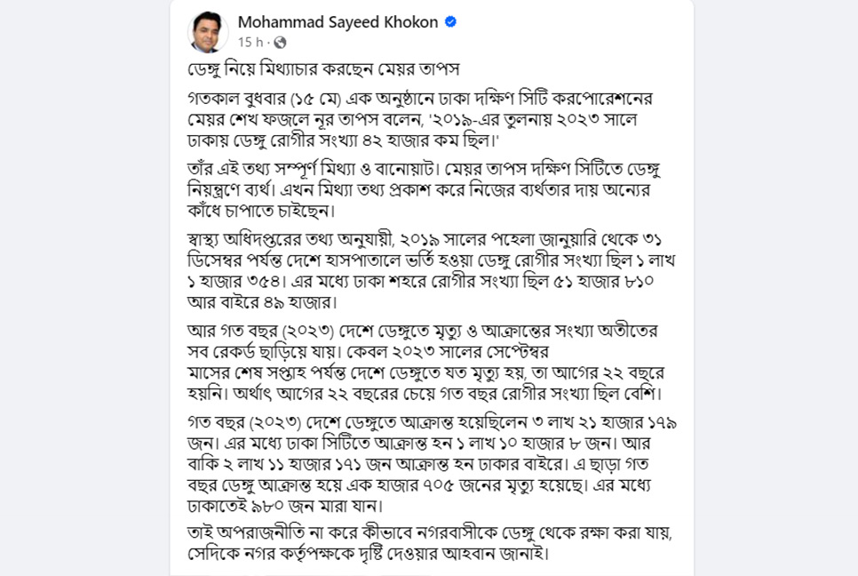Click the line ঢাকাতেই ৯৮০ জন মারা যান
The image size is (858, 576).
tap(285, 507)
